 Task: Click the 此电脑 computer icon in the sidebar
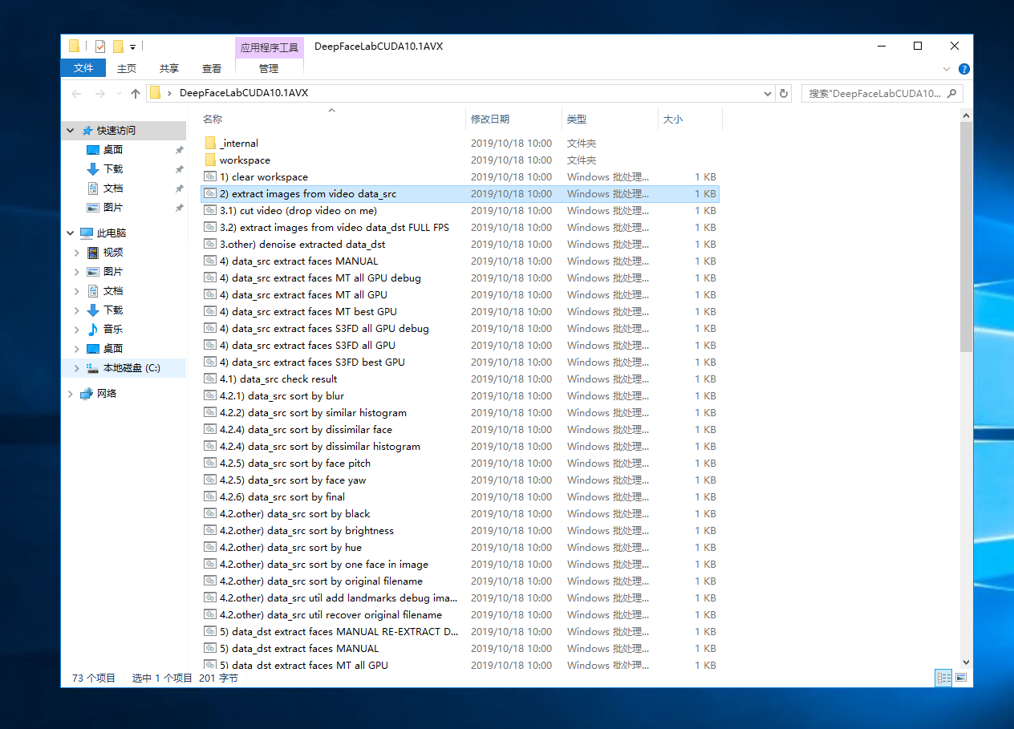coord(87,233)
